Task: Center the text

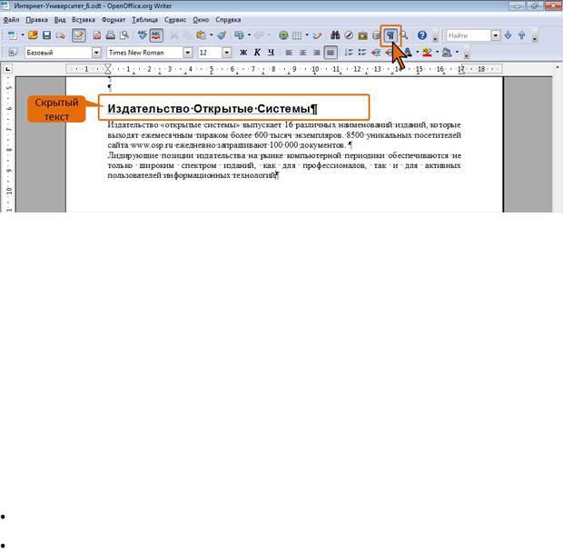Action: tap(302, 53)
